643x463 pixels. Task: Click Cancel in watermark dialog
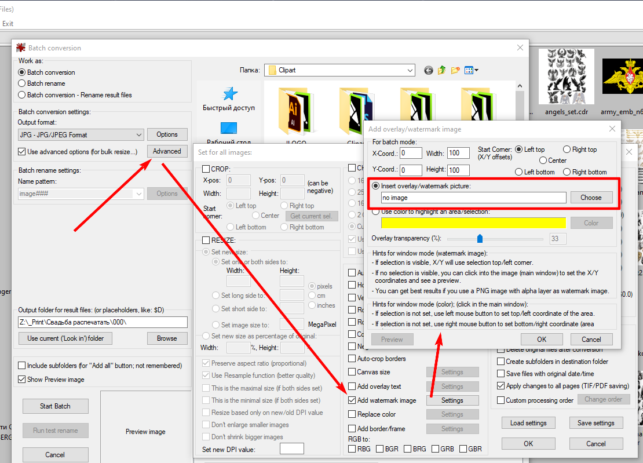pyautogui.click(x=591, y=339)
